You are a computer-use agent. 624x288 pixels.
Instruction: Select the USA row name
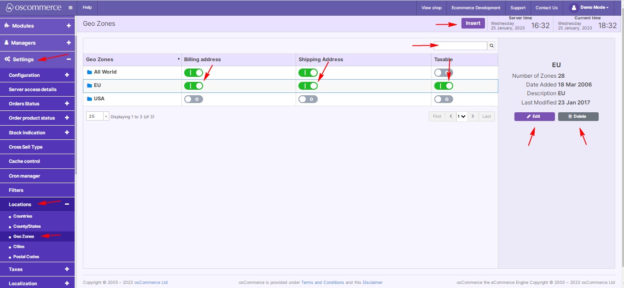point(99,99)
